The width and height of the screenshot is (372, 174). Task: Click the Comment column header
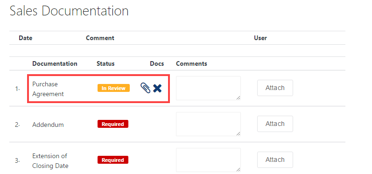tap(100, 38)
